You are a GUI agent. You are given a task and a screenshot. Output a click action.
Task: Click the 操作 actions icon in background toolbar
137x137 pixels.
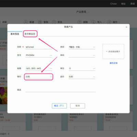click(x=109, y=22)
